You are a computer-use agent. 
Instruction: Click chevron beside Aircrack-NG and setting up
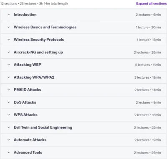[x=9, y=52]
